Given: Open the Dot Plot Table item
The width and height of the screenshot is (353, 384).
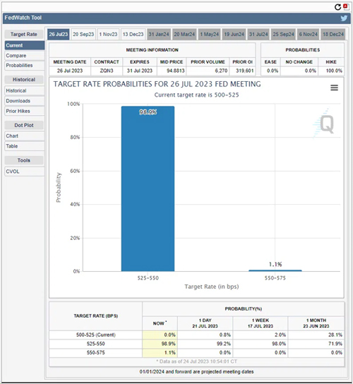Looking at the screenshot, I should click(x=24, y=146).
